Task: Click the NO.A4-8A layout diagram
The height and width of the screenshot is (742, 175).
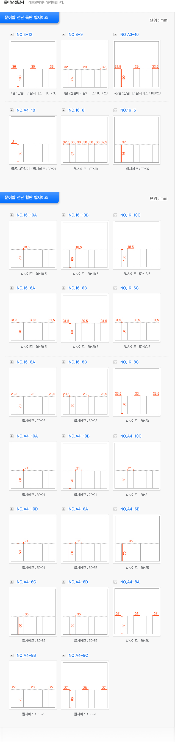Action: tap(137, 612)
